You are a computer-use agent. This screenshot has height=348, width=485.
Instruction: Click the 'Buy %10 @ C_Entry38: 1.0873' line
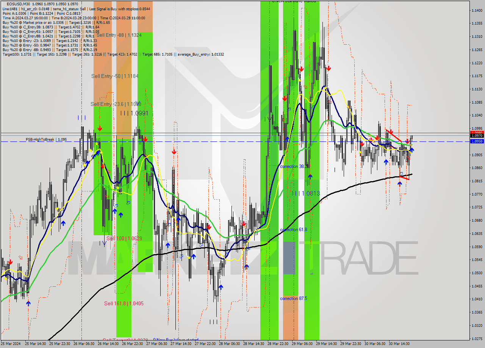[51, 27]
